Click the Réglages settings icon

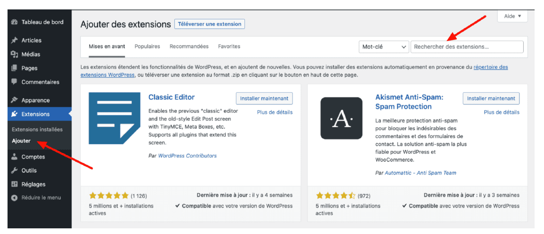click(x=14, y=184)
